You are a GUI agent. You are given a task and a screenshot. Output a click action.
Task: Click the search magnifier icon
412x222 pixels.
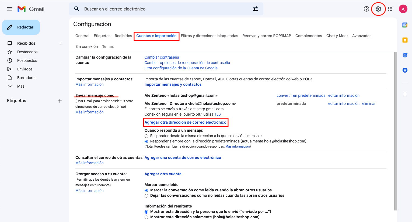click(77, 9)
